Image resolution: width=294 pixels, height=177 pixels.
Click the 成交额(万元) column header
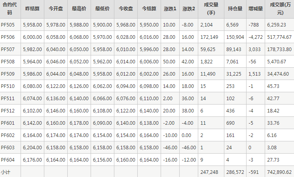(280, 9)
